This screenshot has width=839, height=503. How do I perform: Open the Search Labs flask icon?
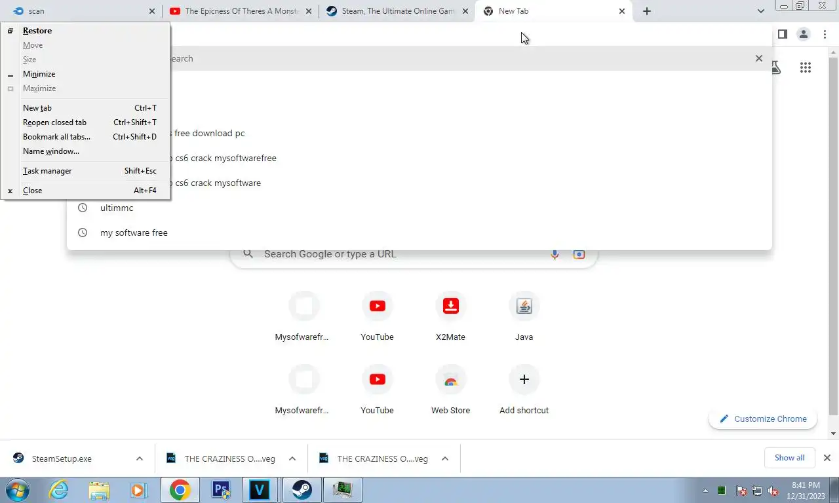click(776, 67)
